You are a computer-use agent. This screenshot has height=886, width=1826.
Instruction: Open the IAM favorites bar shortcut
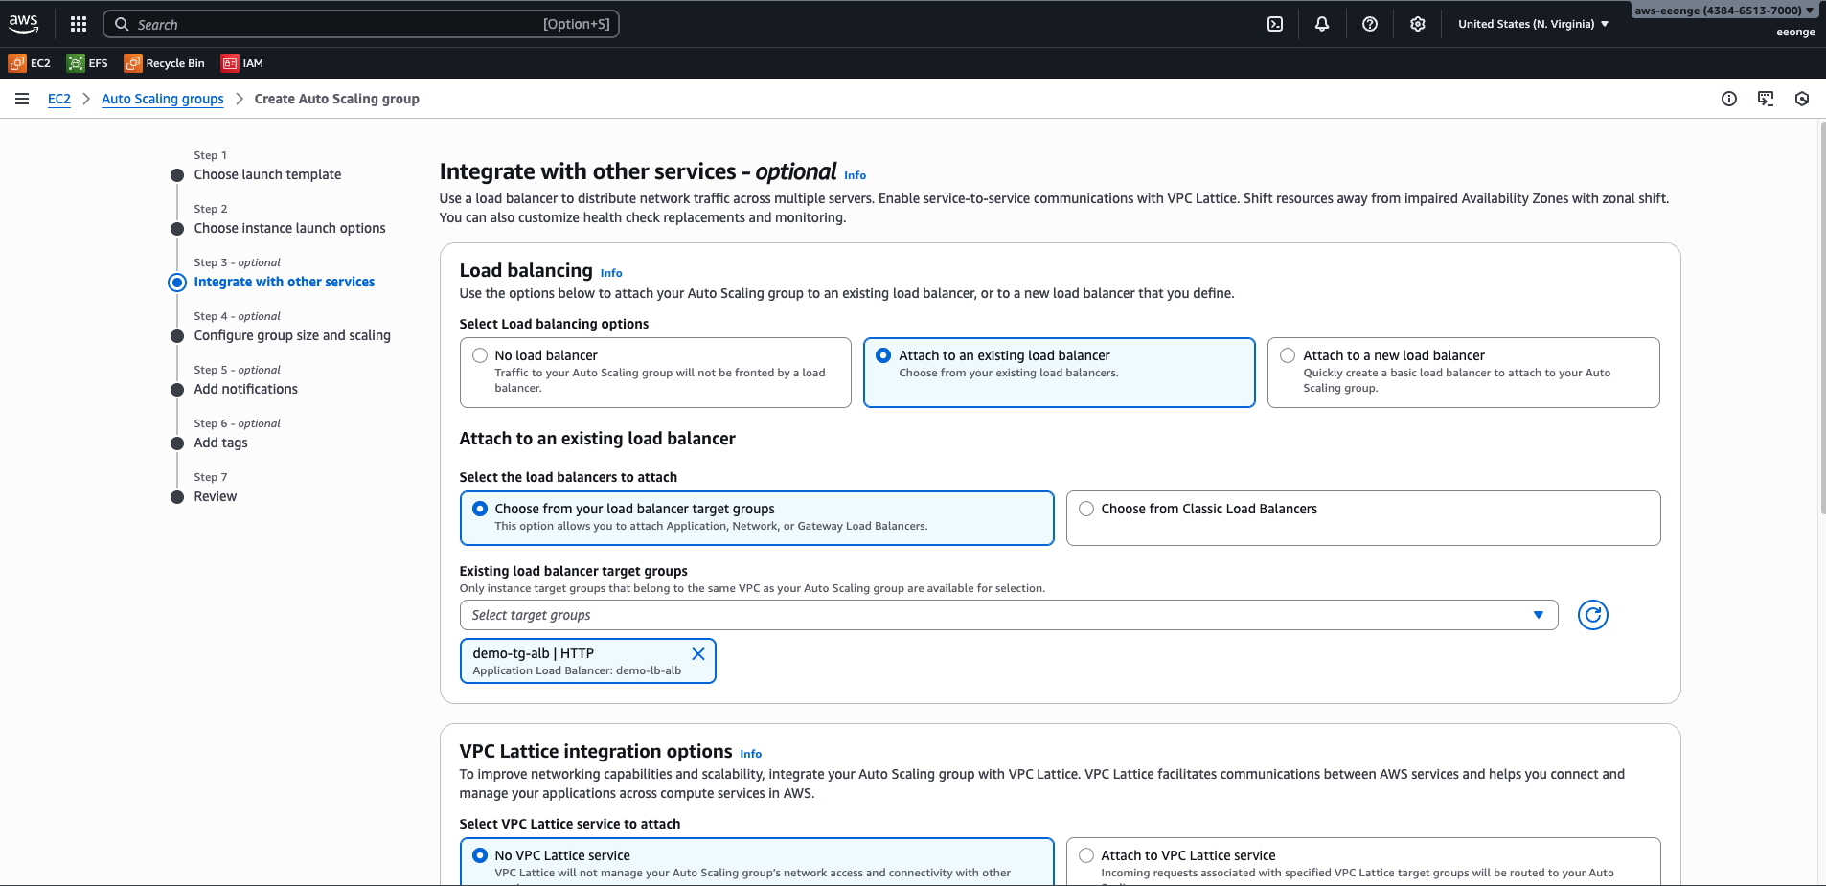pos(242,63)
